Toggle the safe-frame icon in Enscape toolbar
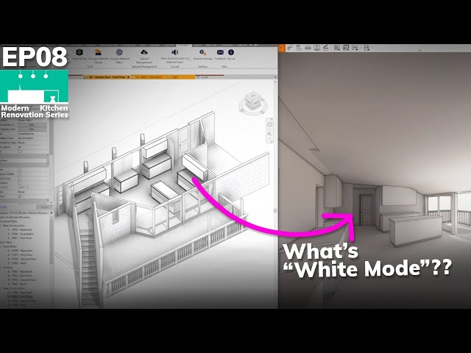 [x=317, y=48]
